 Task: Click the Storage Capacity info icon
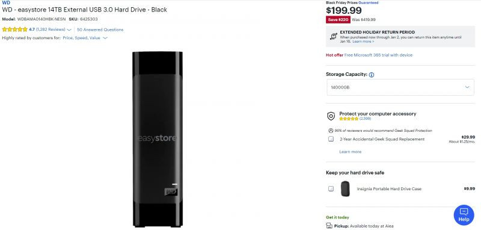(x=371, y=75)
